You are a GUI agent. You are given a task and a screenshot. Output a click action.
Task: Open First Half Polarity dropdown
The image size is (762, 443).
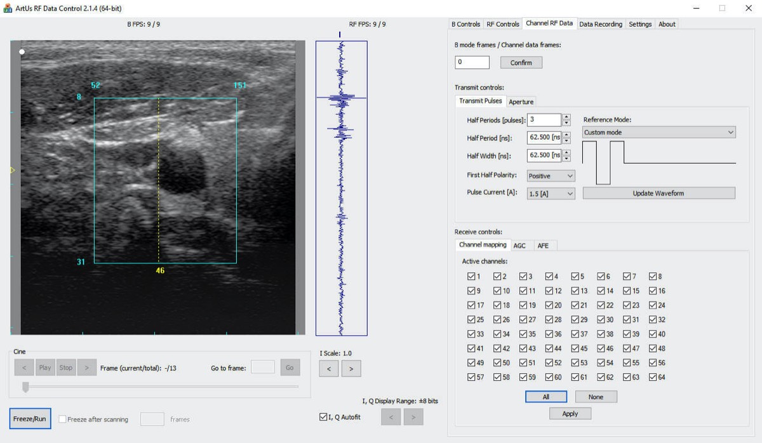(551, 176)
